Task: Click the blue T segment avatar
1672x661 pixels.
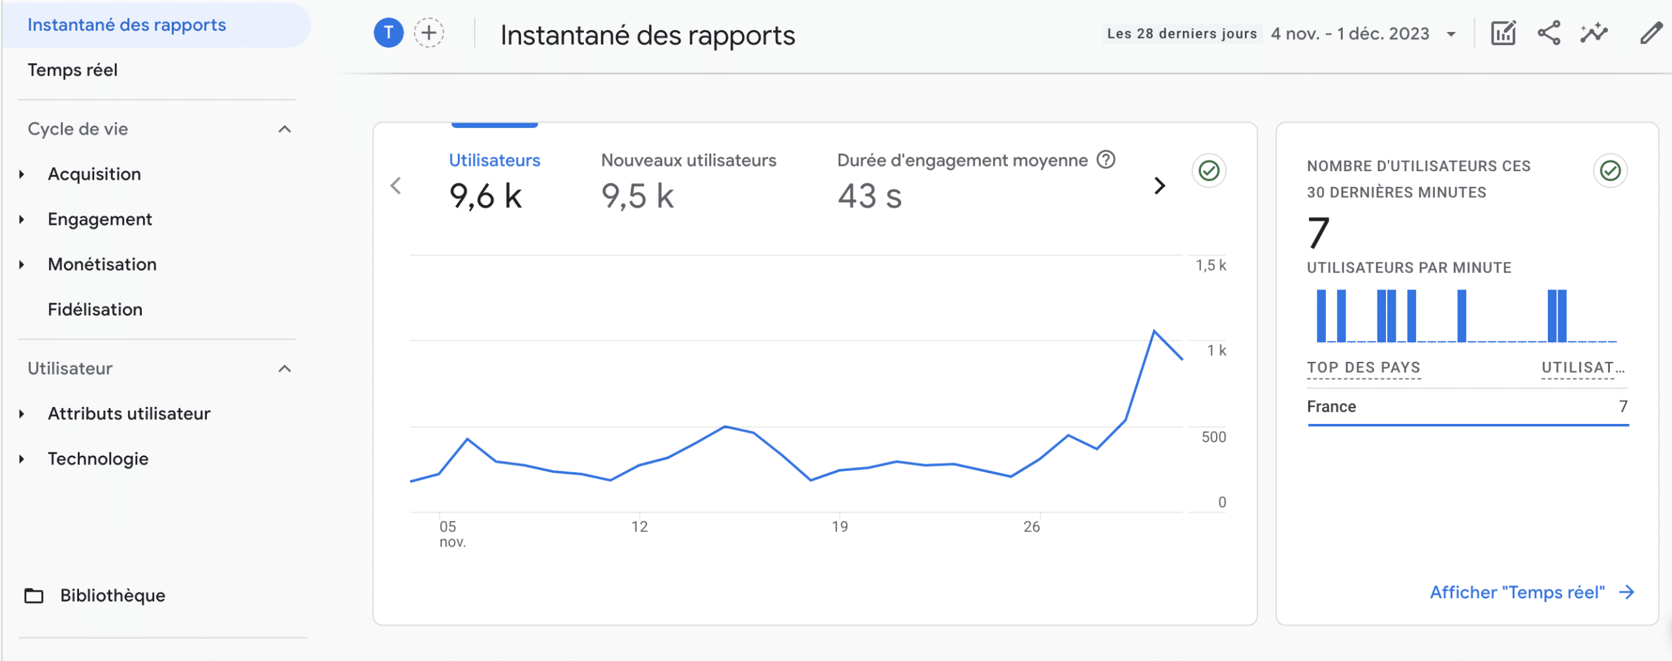Action: (389, 33)
